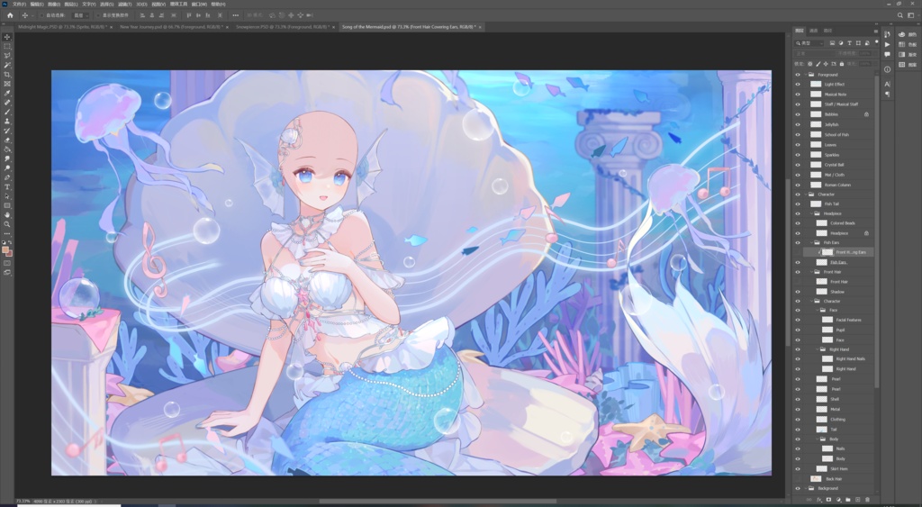Hide the Light Effect layer
922x507 pixels.
(798, 85)
